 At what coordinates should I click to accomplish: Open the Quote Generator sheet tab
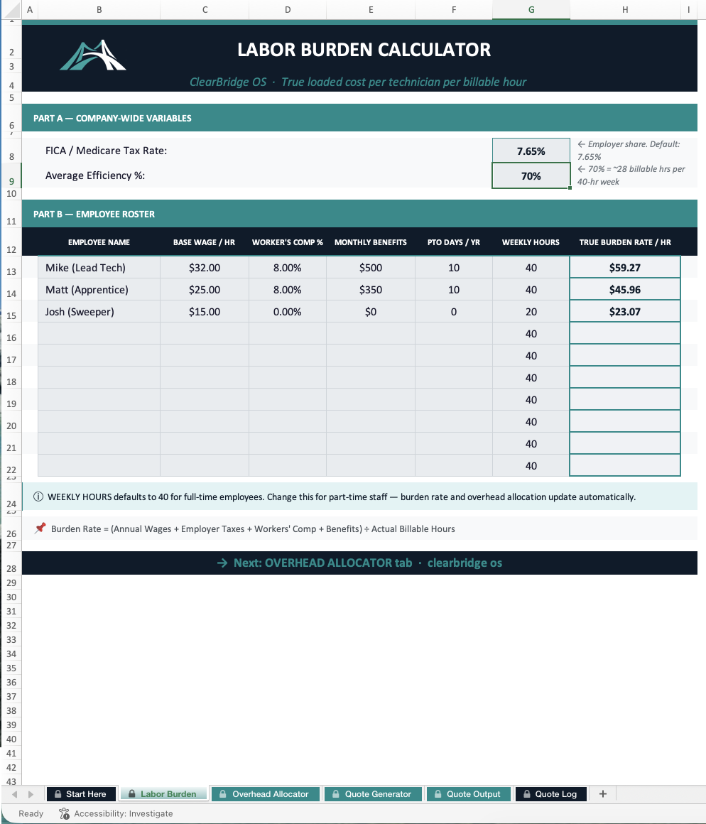tap(372, 794)
